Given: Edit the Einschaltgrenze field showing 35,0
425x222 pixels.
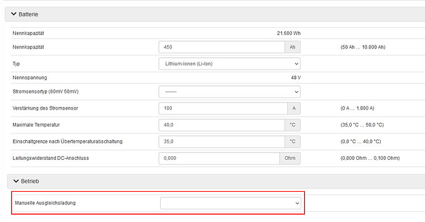Looking at the screenshot, I should [222, 141].
